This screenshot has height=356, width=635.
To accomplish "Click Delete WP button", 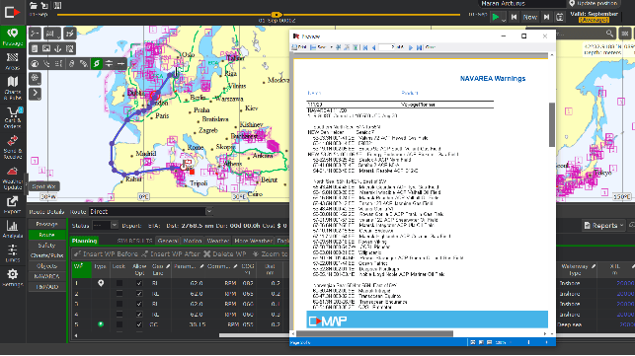I will pos(225,253).
